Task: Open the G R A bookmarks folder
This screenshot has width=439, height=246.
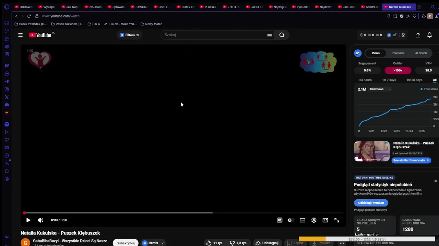Action: pyautogui.click(x=94, y=24)
